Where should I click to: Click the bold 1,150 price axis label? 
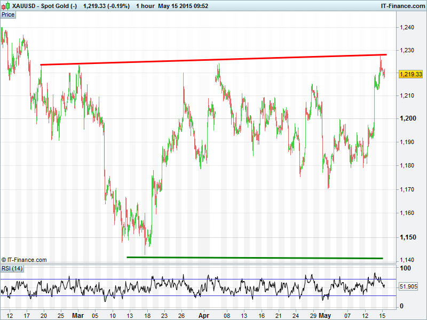pos(407,237)
